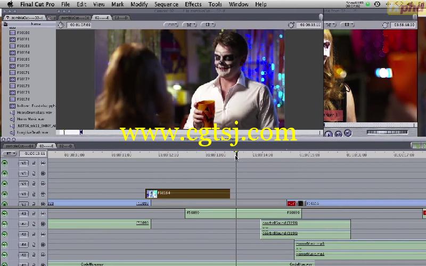Lock audio track A1 with its padlock
The image size is (426, 266).
click(x=34, y=214)
